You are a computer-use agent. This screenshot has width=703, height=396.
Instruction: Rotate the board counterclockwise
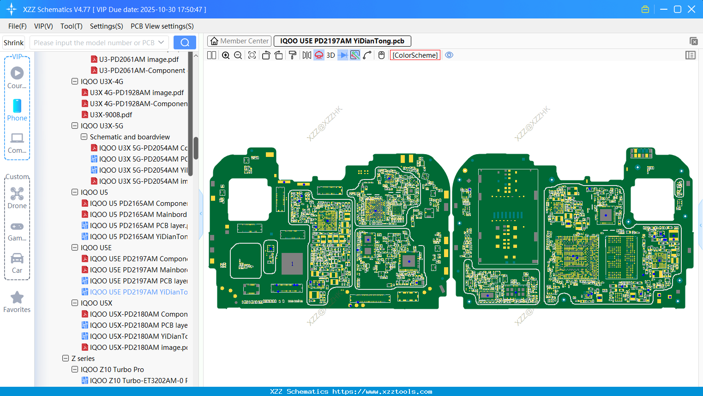(266, 55)
